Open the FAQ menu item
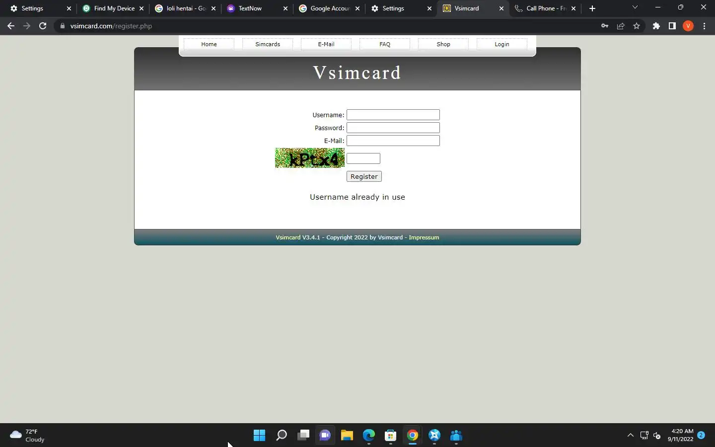 click(x=385, y=44)
